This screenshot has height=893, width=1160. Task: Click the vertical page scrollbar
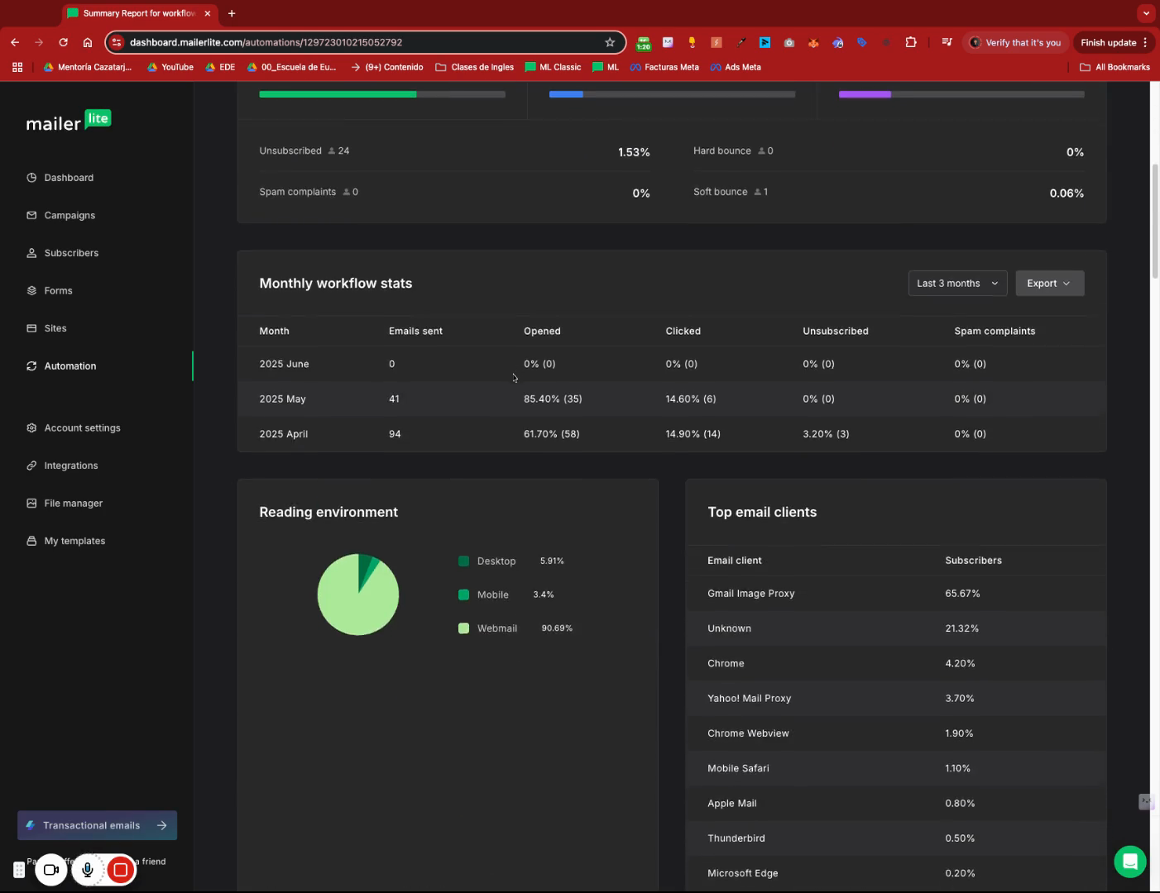coord(1155,221)
